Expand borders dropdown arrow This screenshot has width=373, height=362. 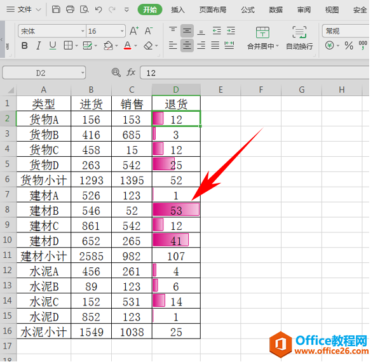77,46
